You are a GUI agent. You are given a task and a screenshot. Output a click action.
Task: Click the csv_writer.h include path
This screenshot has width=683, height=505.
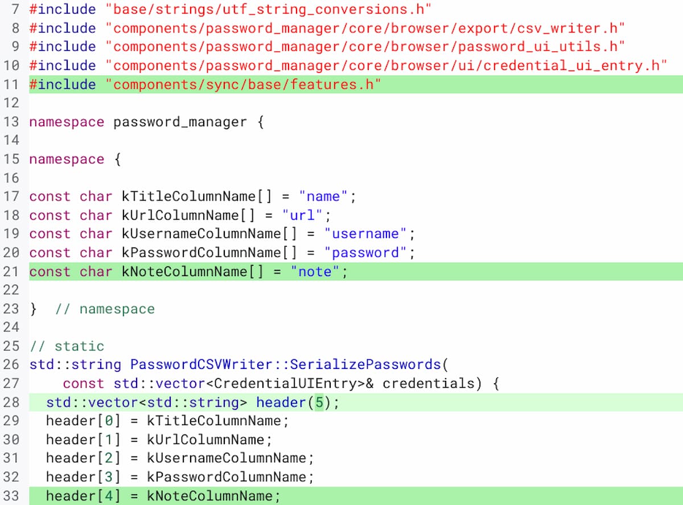coord(365,28)
